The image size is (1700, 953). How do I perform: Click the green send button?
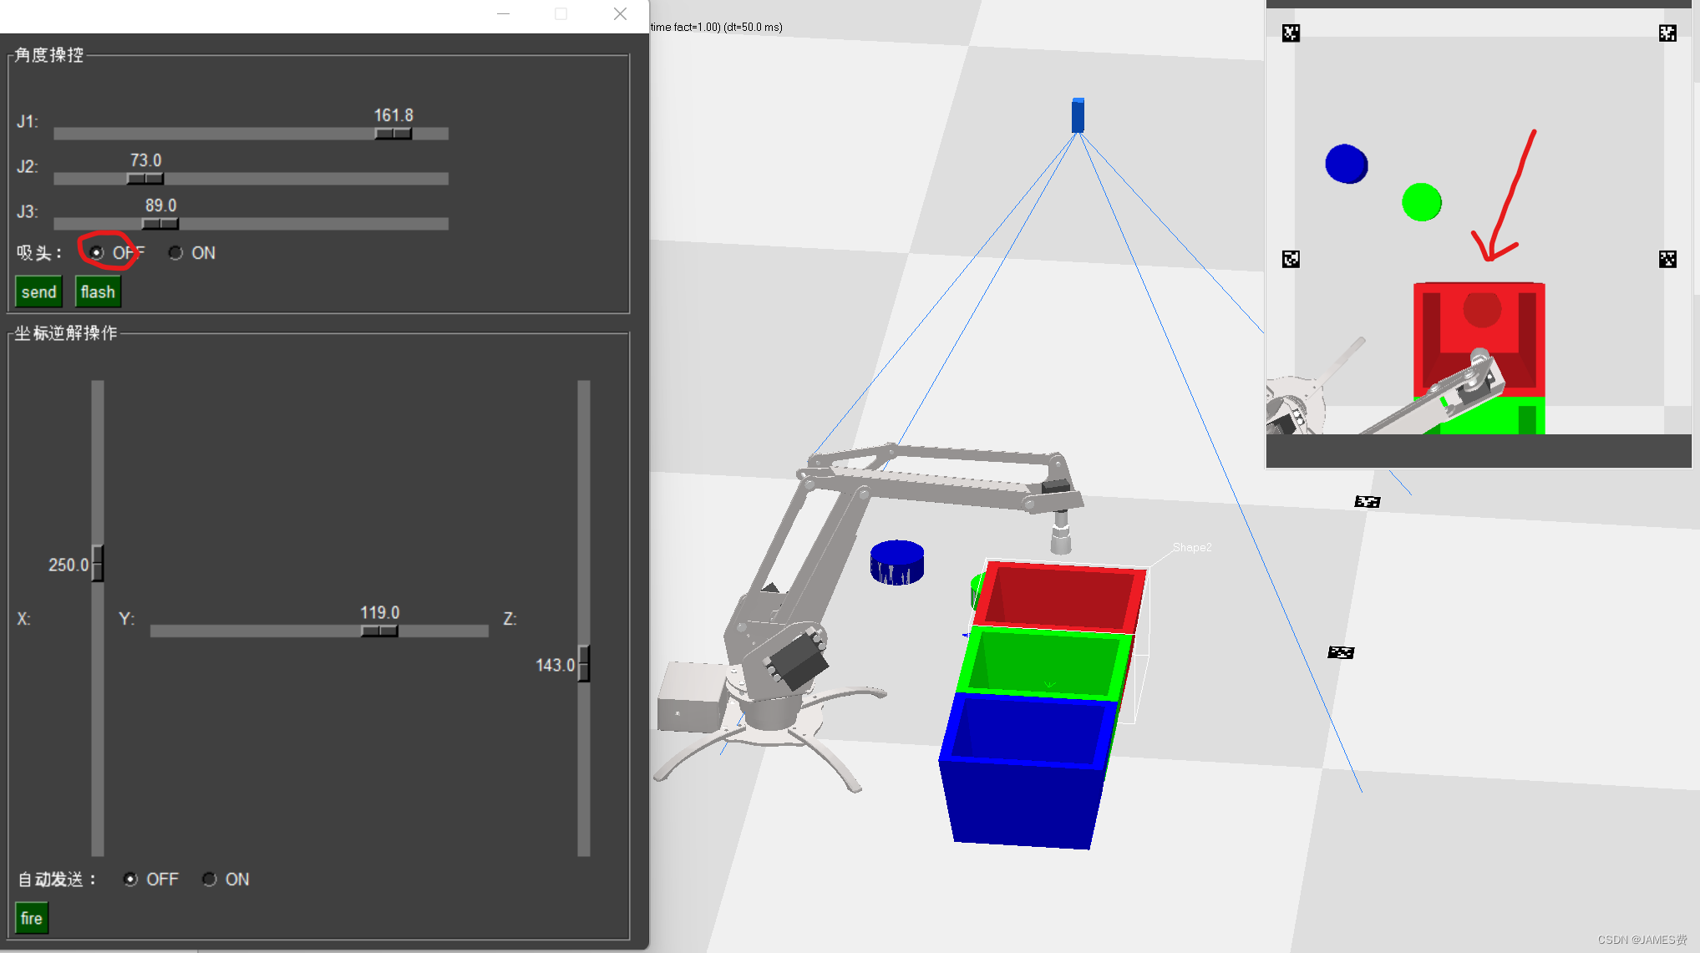pos(38,291)
